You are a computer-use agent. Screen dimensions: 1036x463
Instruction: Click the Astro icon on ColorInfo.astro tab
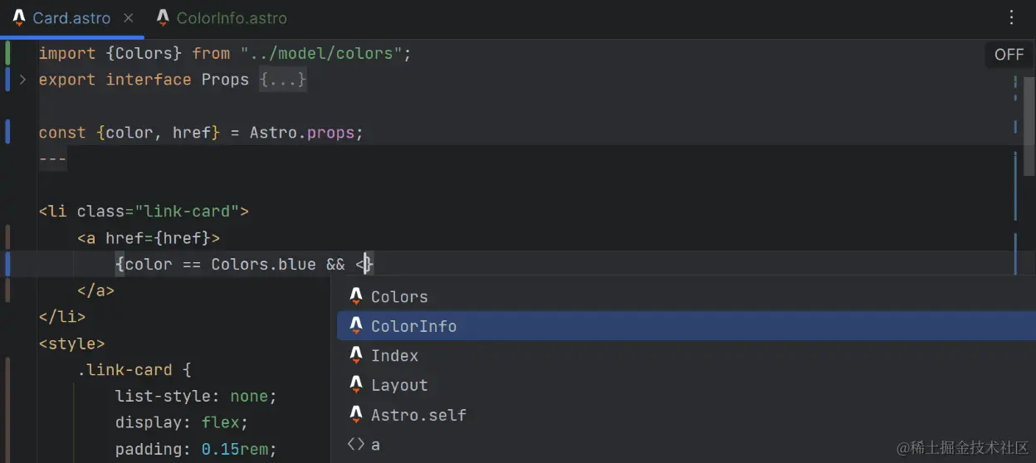pos(163,17)
